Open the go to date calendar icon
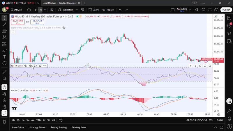This screenshot has width=233, height=131. (x=61, y=120)
